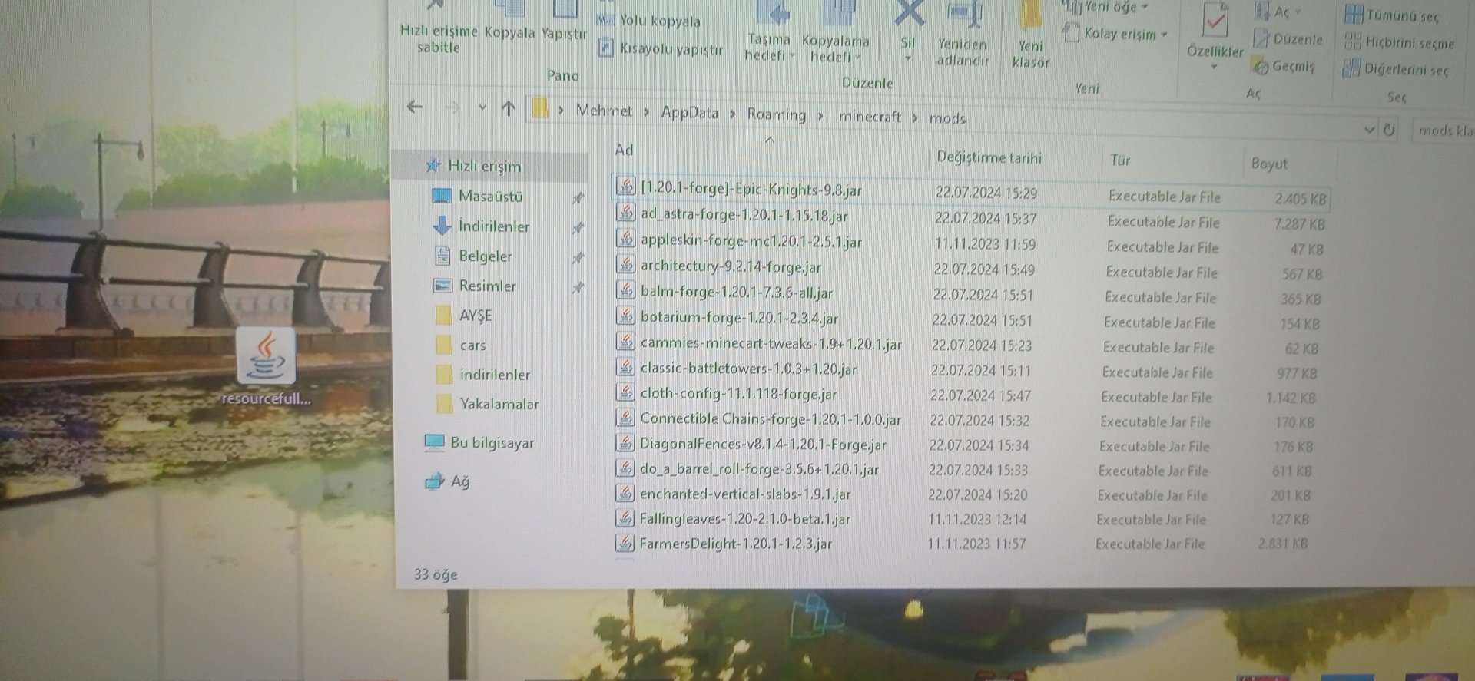Expand the Özellikler dropdown arrow
Viewport: 1475px width, 681px height.
pyautogui.click(x=1214, y=68)
